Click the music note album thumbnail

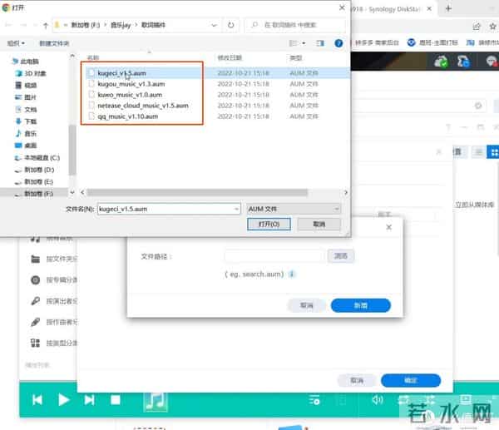pyautogui.click(x=155, y=401)
